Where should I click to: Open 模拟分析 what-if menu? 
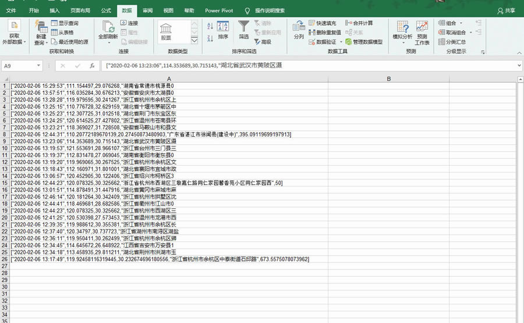point(402,33)
